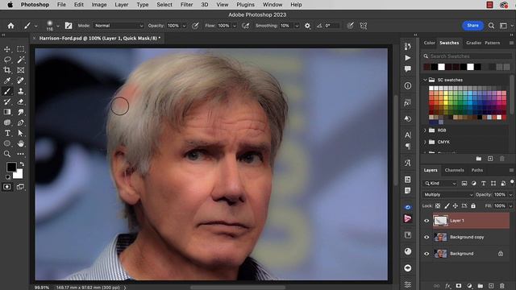Select the Eraser tool

coord(20,101)
